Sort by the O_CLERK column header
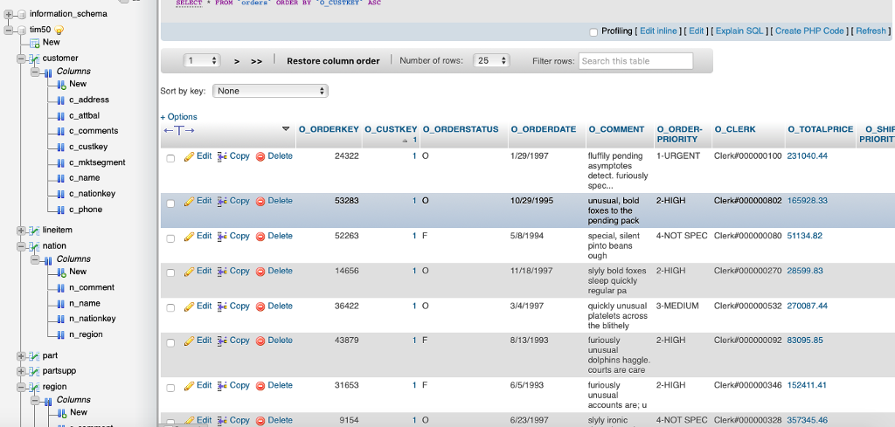The image size is (895, 427). tap(734, 129)
